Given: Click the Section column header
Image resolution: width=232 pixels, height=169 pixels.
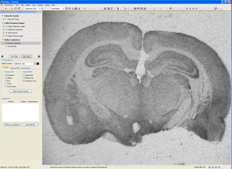Looking at the screenshot, I should tap(24, 101).
